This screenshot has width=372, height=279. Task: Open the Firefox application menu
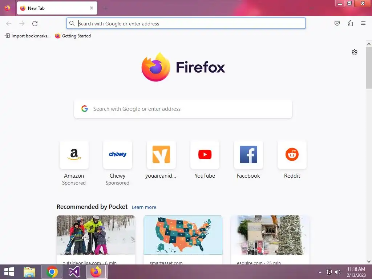[x=363, y=23]
